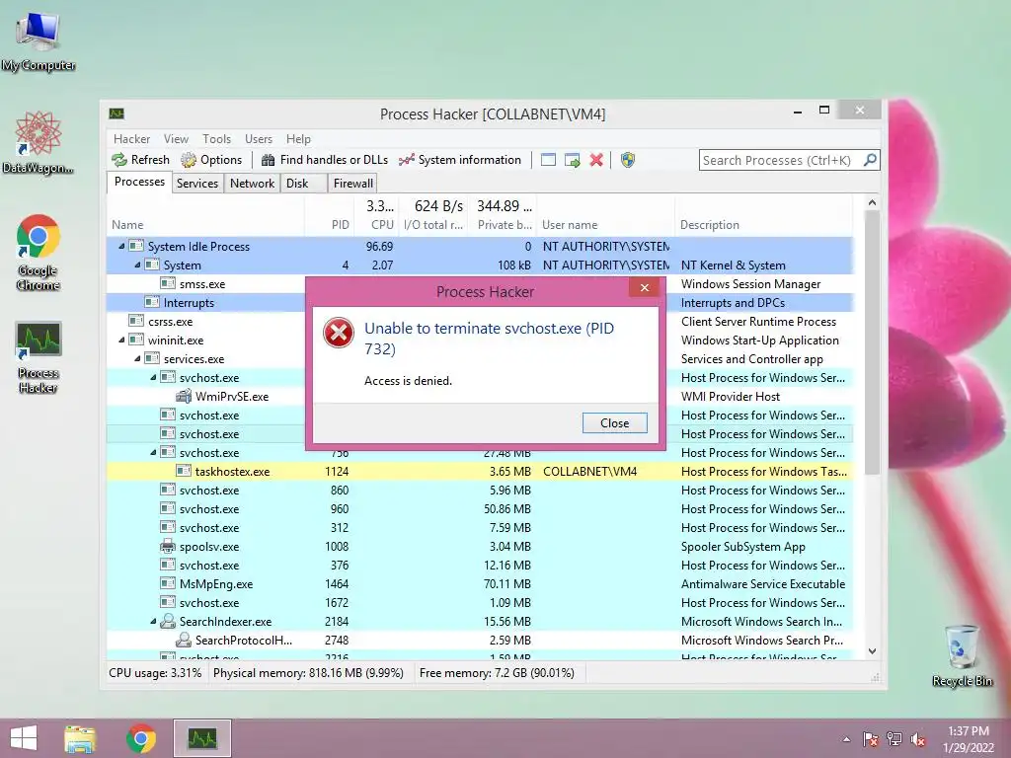The image size is (1011, 758).
Task: Open the Help menu
Action: point(298,139)
